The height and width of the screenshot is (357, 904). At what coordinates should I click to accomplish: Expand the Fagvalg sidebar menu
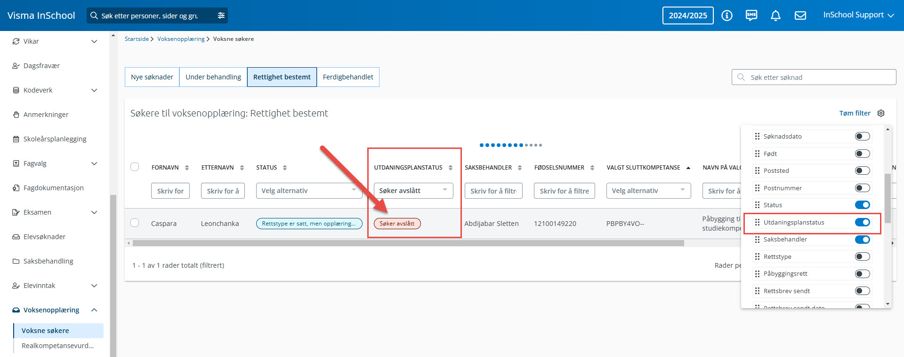click(x=94, y=163)
